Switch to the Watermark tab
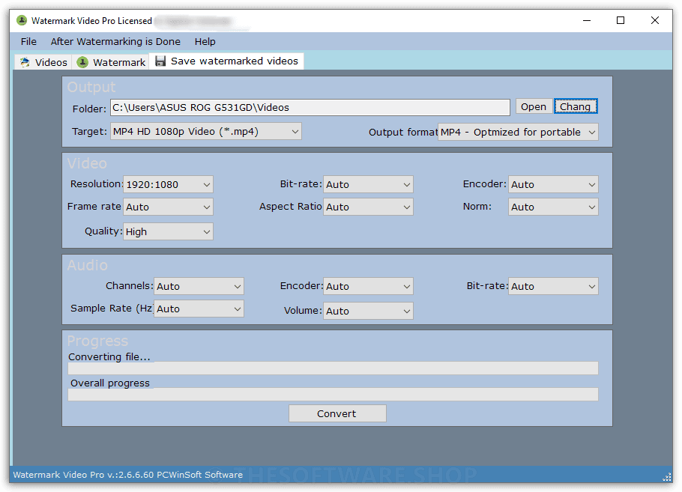This screenshot has height=492, width=682. [x=112, y=62]
